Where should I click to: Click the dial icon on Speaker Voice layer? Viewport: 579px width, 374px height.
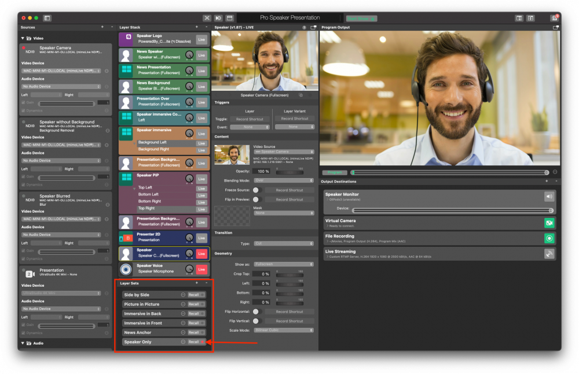(x=189, y=269)
